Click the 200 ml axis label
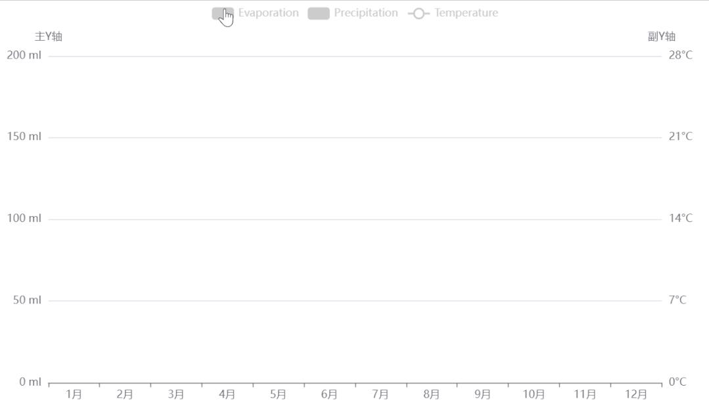Screen dimensions: 709x408 pyautogui.click(x=24, y=55)
